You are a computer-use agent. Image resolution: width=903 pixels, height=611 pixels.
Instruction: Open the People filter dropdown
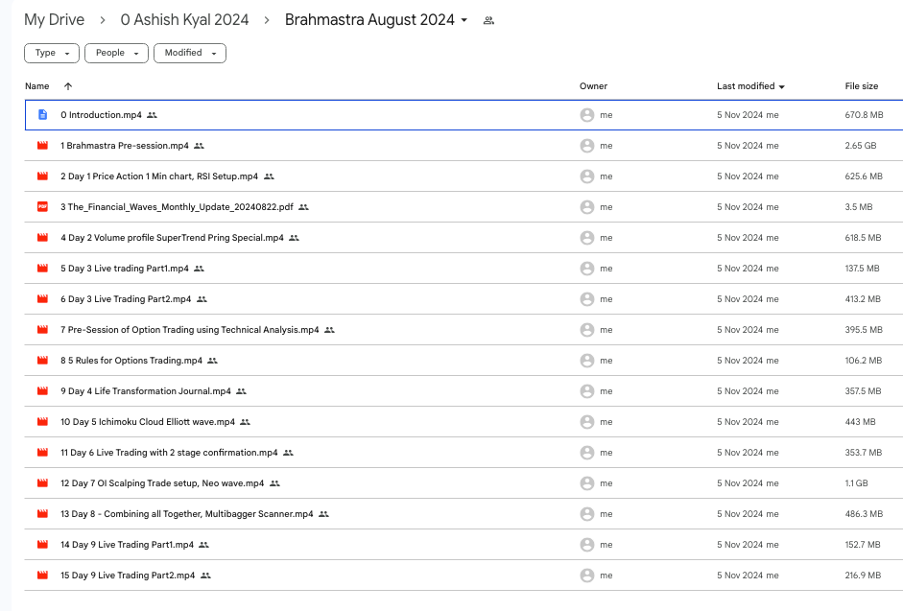click(116, 53)
